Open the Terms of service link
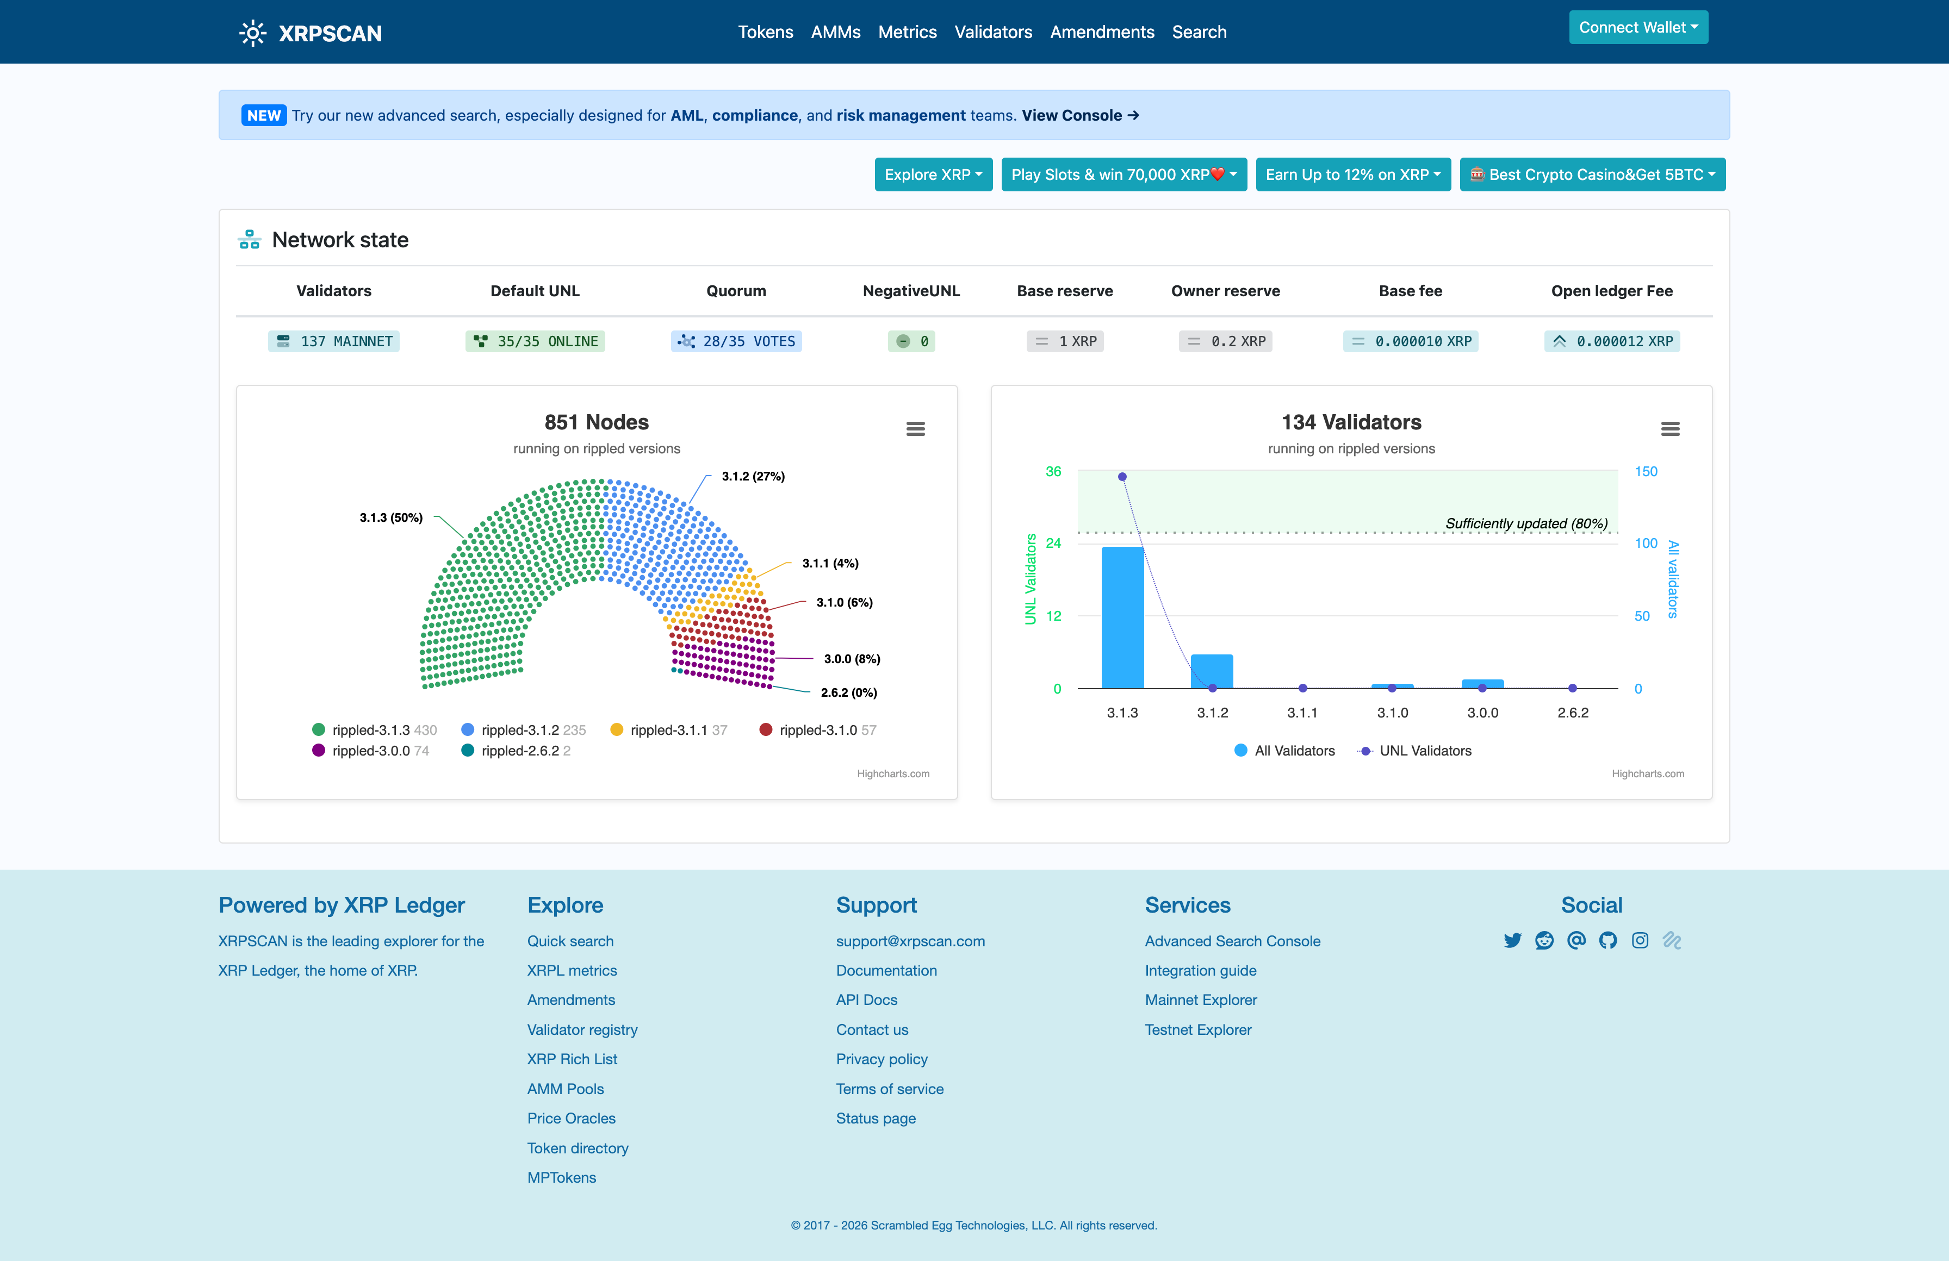 point(890,1088)
